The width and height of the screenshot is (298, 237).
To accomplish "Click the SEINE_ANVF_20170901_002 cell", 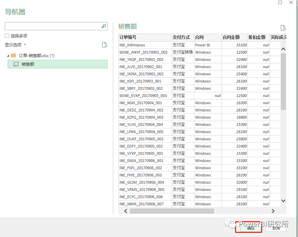I will pyautogui.click(x=145, y=52).
